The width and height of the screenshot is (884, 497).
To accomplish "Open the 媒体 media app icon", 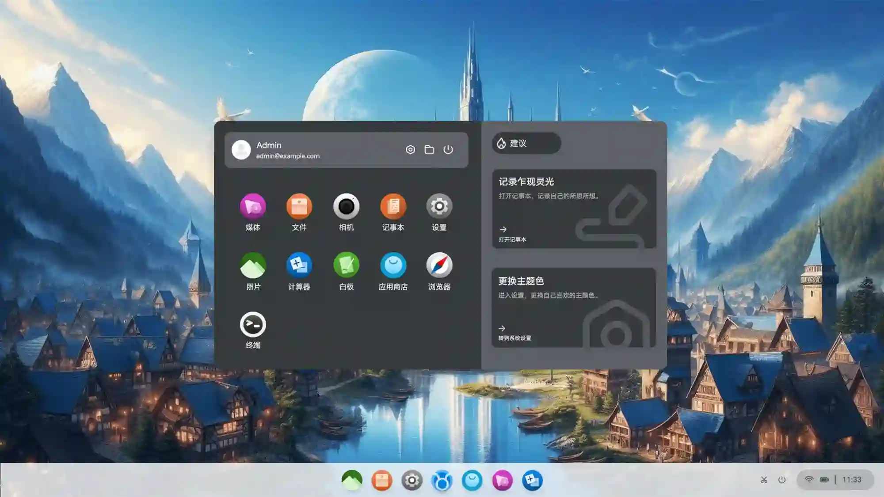I will tap(253, 206).
